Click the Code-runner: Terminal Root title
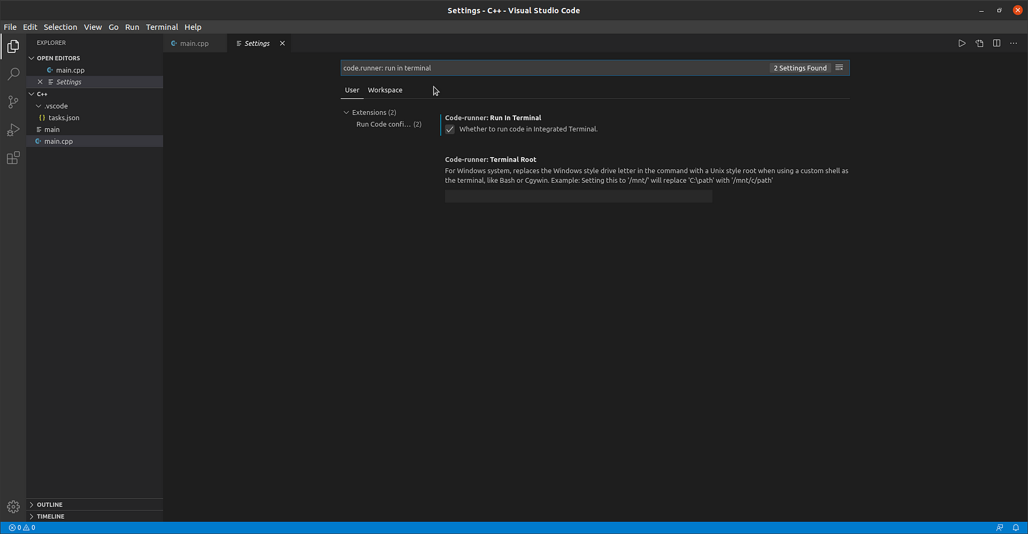1028x534 pixels. 491,159
